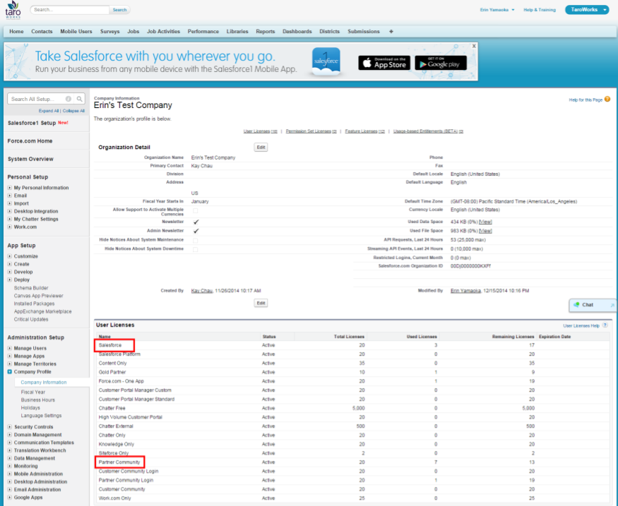Open the Help & Training link
Viewport: 618px width, 506px height.
tap(540, 10)
